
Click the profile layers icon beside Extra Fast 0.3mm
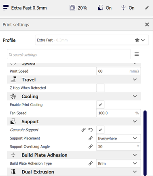click(6, 8)
